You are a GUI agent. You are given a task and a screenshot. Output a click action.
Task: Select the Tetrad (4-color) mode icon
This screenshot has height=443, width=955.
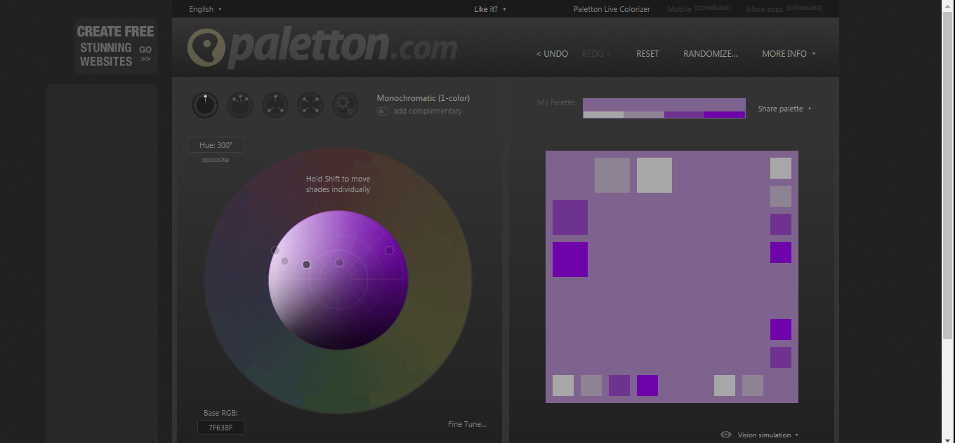pos(310,105)
